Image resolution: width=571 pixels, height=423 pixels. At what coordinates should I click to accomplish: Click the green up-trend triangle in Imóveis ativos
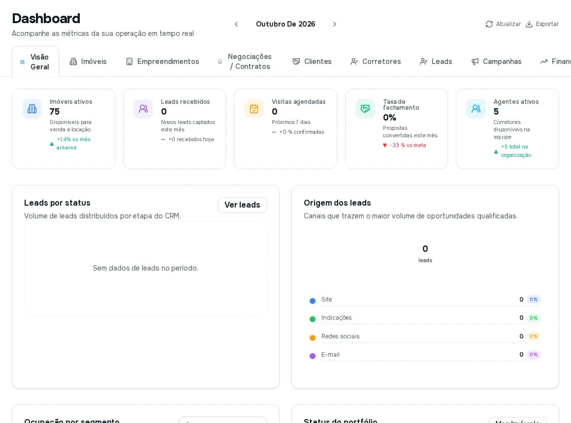click(52, 144)
